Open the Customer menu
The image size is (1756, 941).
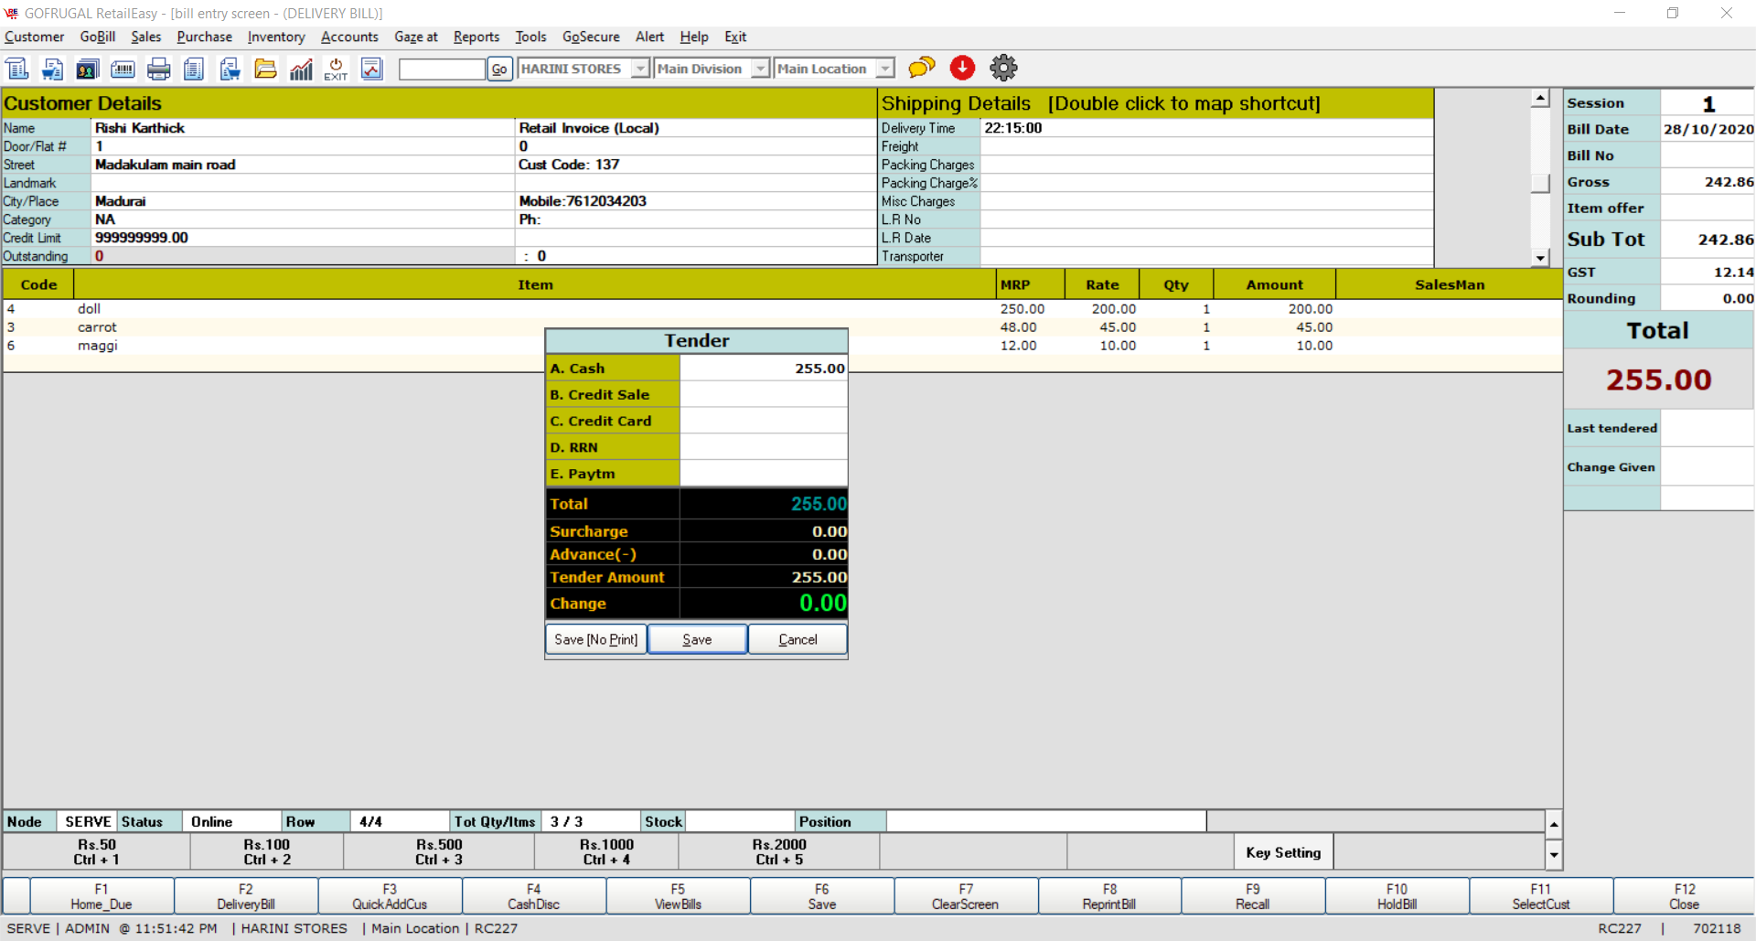pos(35,37)
